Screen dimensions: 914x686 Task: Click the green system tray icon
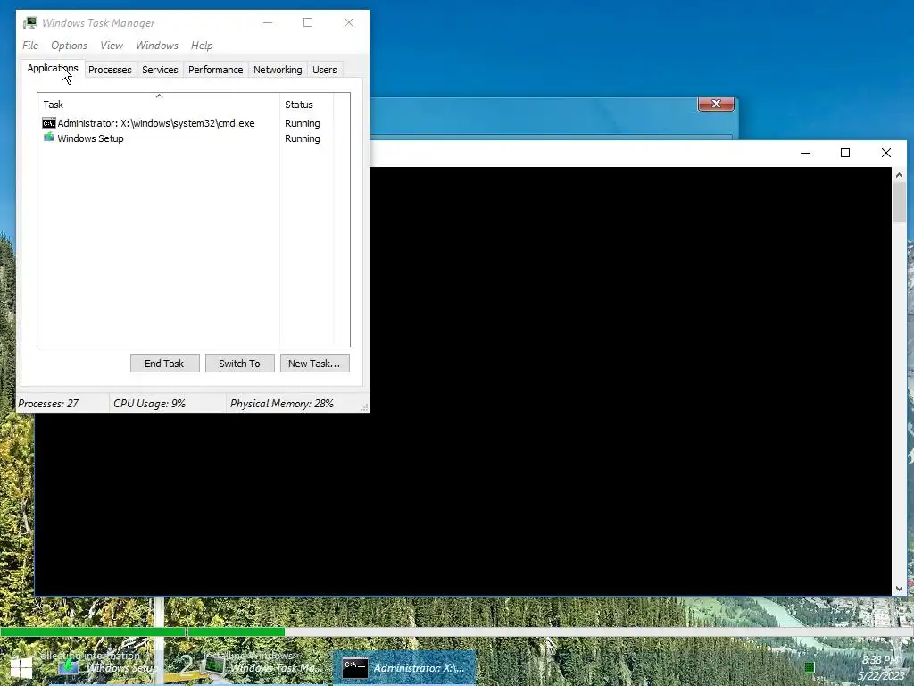pos(809,668)
